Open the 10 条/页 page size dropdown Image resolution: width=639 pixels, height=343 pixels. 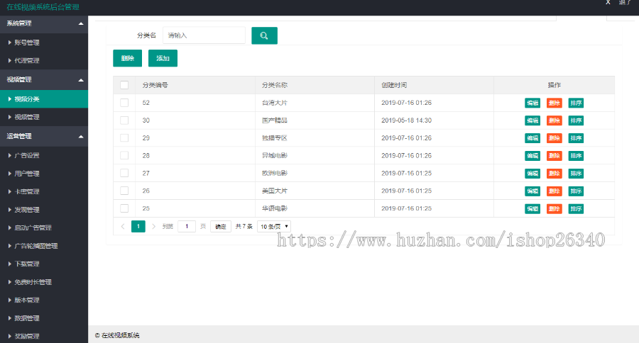coord(274,226)
